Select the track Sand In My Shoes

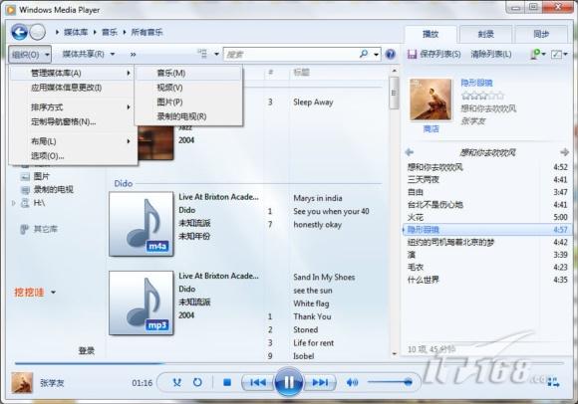click(x=324, y=277)
